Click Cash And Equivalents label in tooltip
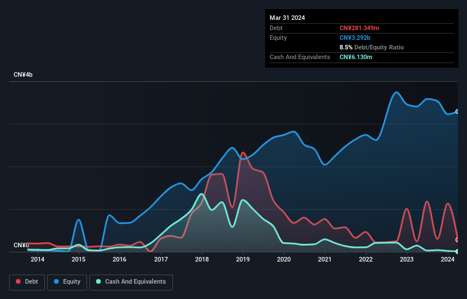 (300, 57)
